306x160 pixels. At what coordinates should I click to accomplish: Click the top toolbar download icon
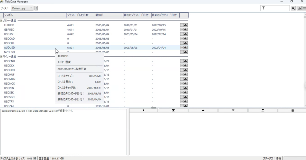pyautogui.click(x=299, y=8)
